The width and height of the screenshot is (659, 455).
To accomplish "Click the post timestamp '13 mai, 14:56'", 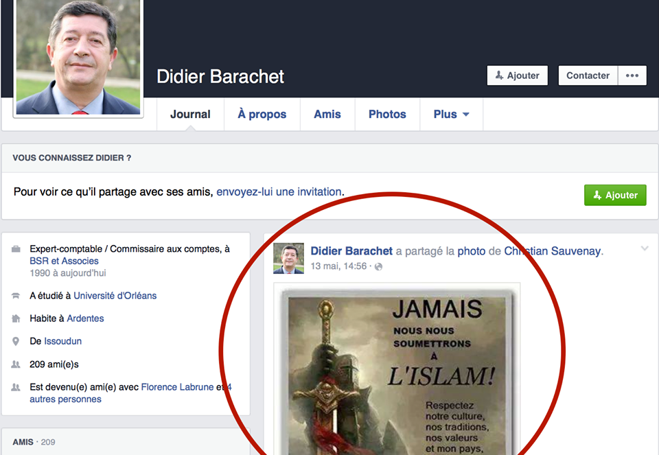I will click(x=338, y=266).
